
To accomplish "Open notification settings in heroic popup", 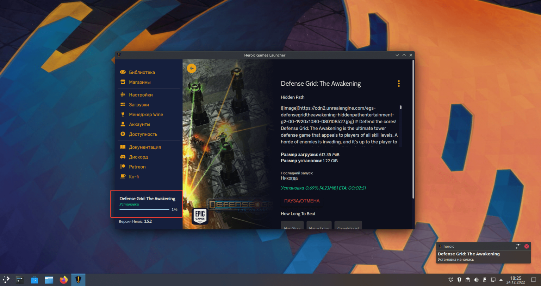I will [x=518, y=246].
